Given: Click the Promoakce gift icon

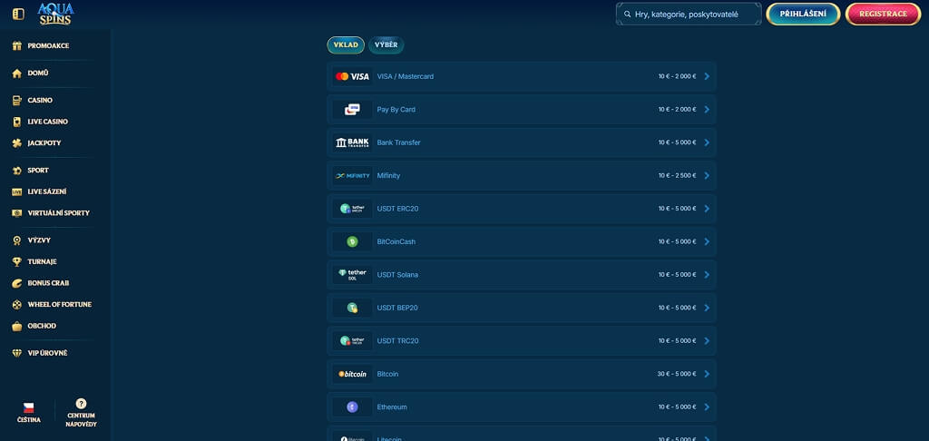Looking at the screenshot, I should pyautogui.click(x=17, y=45).
